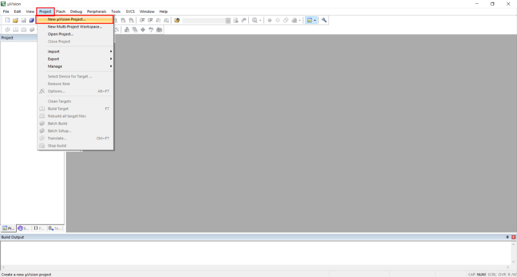Click the Window layout toolbar icon
This screenshot has width=517, height=277.
pos(310,21)
